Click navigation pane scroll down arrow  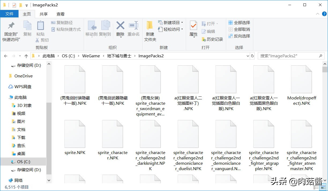(49, 181)
